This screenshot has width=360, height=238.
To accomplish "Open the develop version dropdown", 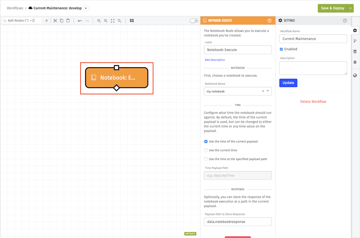I will point(86,8).
